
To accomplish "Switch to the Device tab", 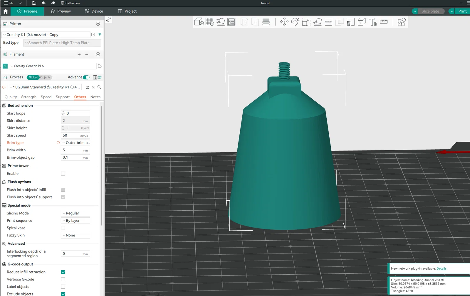I will coord(94,11).
